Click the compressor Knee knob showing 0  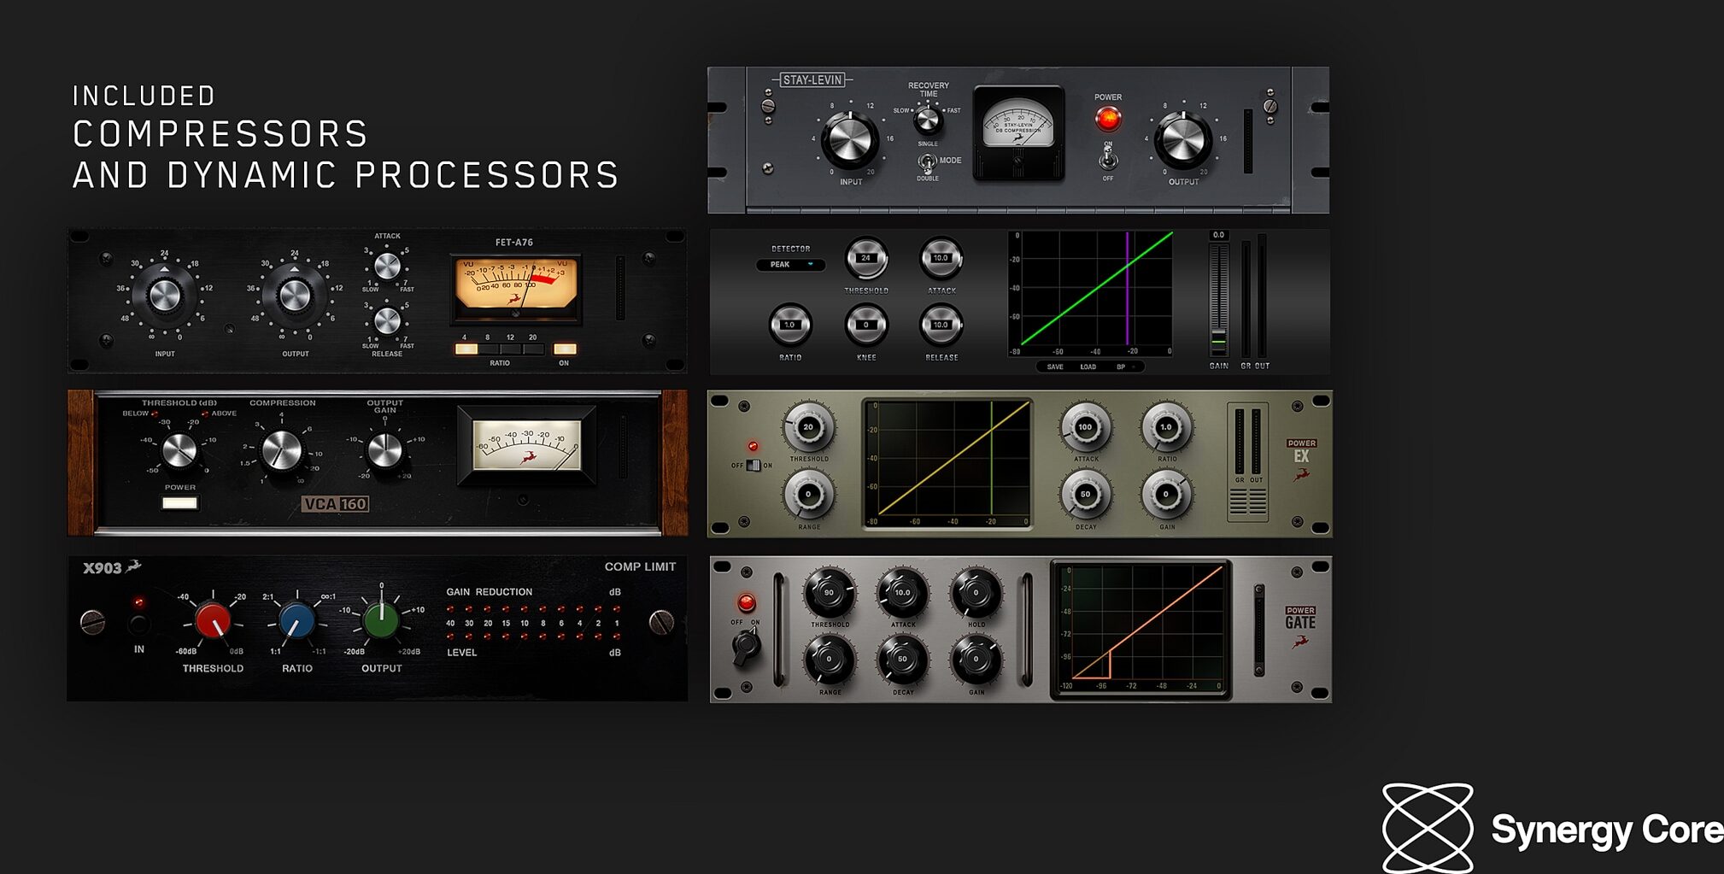pos(866,324)
